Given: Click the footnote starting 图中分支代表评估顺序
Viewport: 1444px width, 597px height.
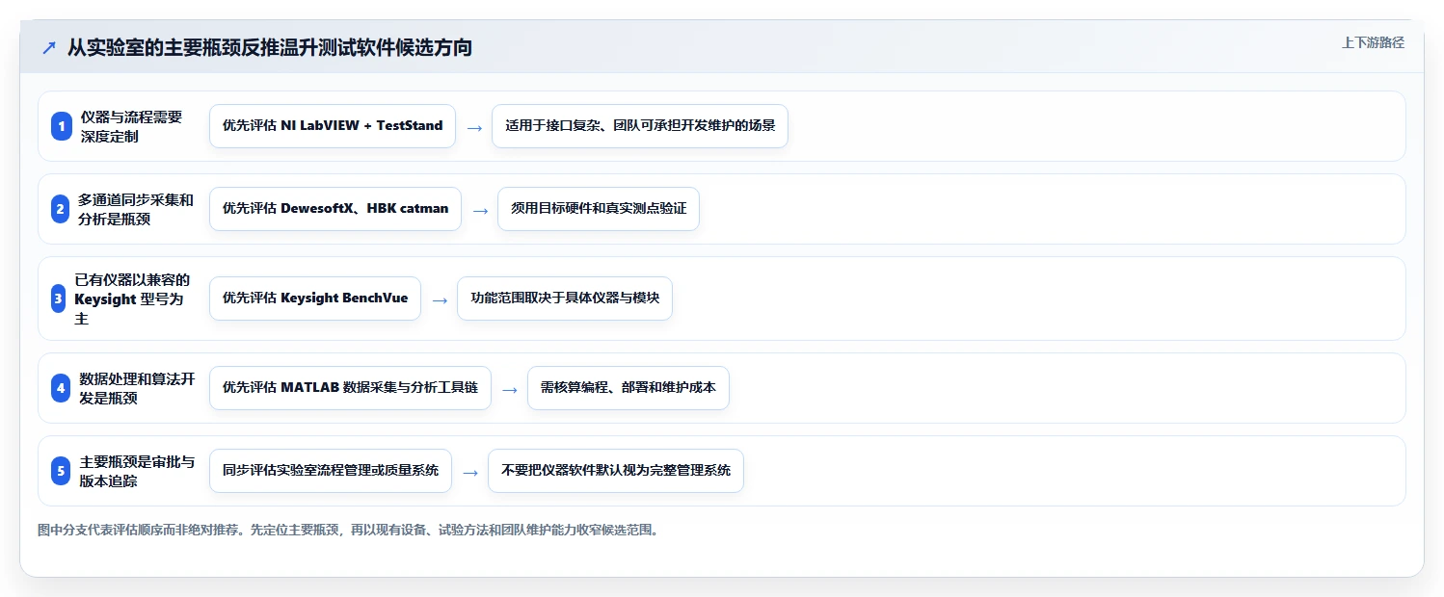Looking at the screenshot, I should click(x=349, y=530).
